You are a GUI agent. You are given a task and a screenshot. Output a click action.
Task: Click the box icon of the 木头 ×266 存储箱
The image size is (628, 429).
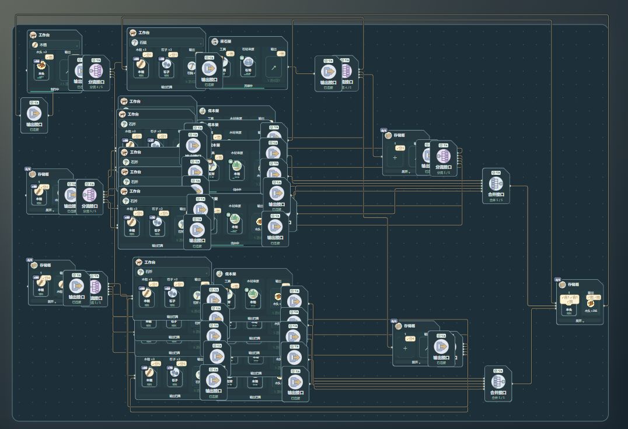562,284
